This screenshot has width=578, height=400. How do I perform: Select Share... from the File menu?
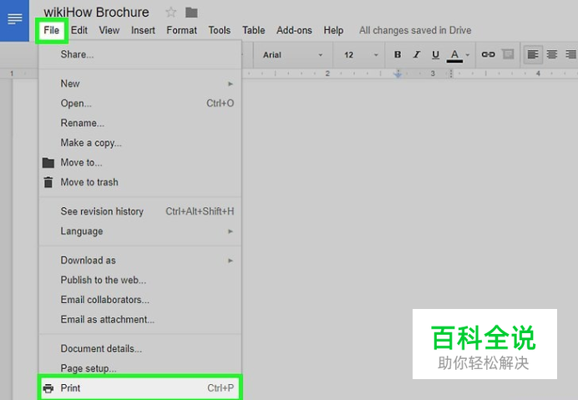140,54
